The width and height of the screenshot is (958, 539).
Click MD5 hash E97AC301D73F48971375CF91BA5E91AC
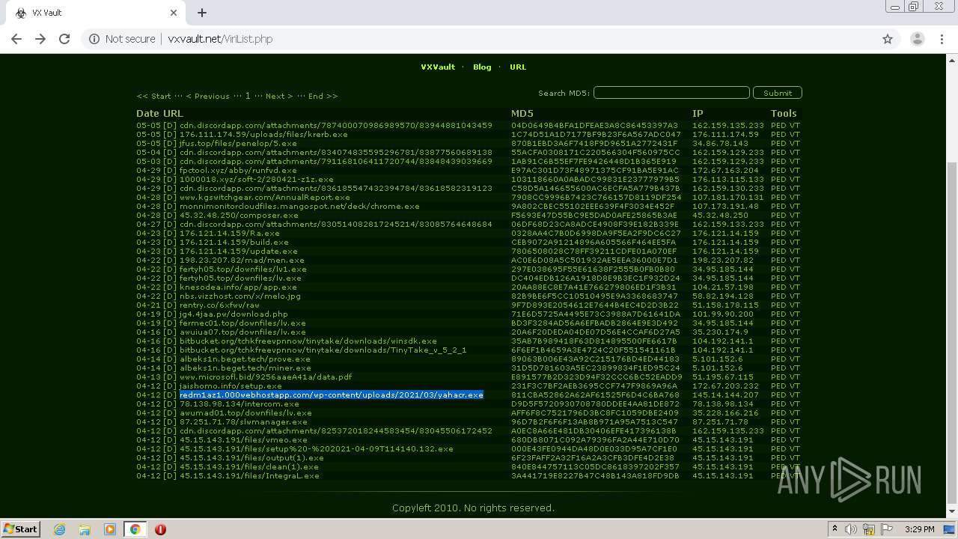pyautogui.click(x=594, y=171)
